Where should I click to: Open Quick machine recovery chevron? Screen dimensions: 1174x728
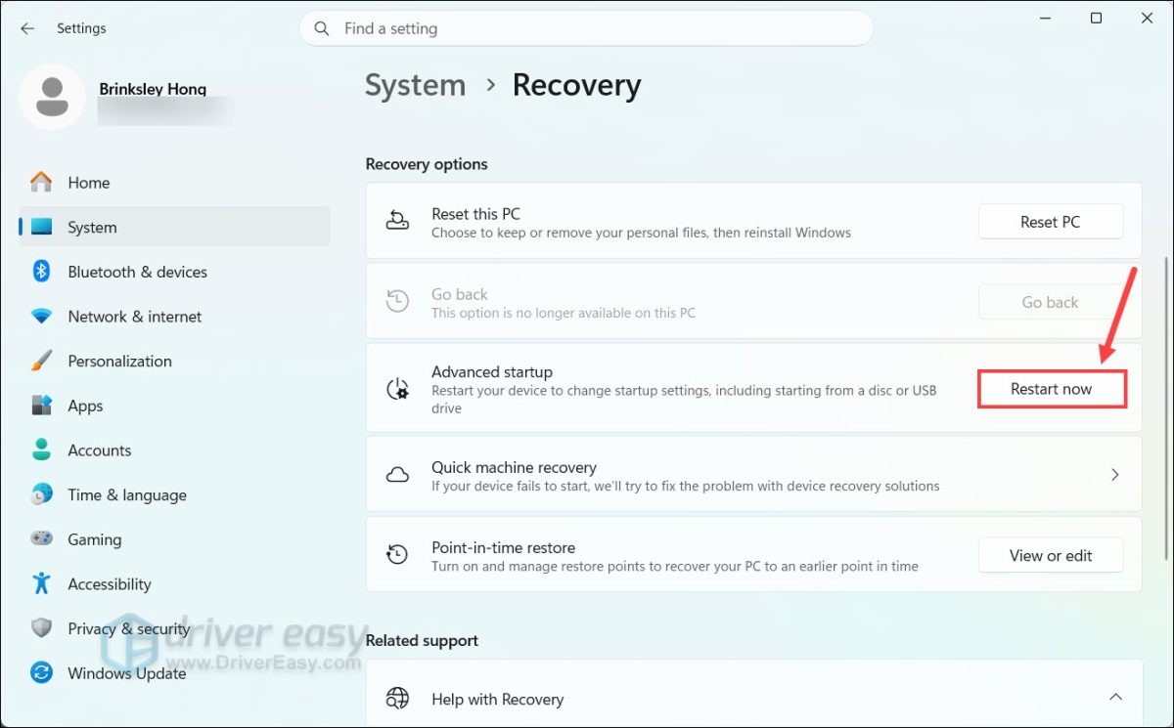pos(1114,475)
